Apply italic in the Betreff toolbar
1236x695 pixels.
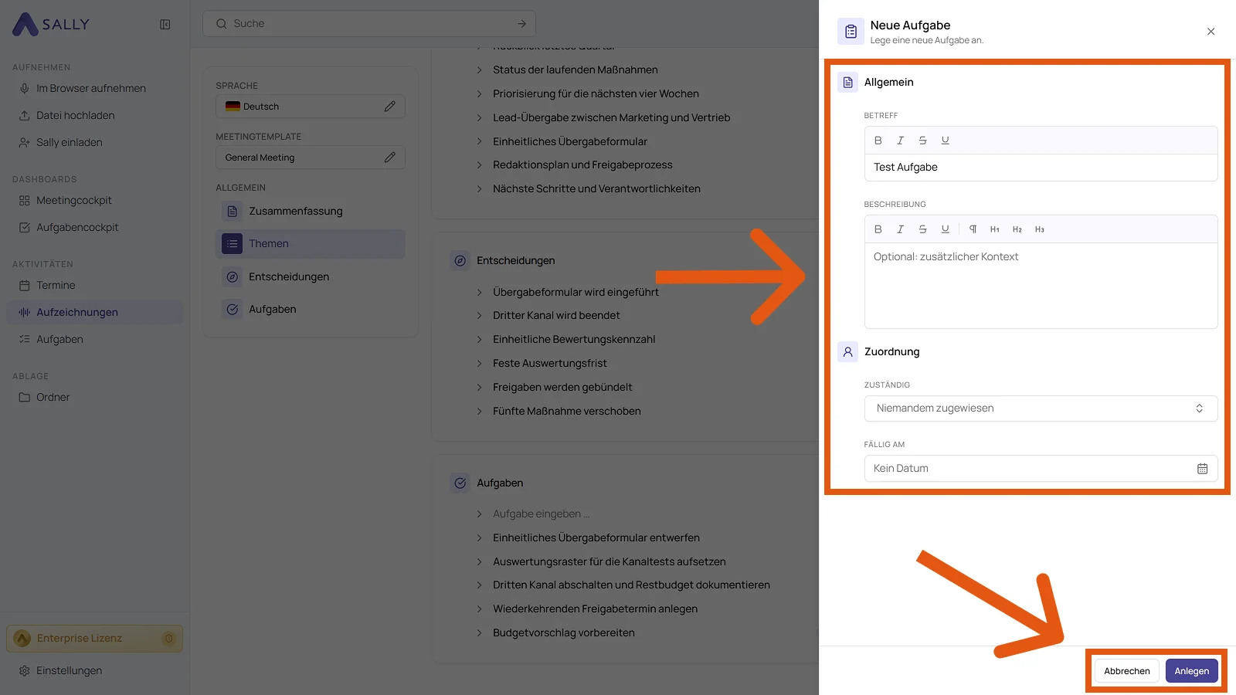(x=900, y=141)
